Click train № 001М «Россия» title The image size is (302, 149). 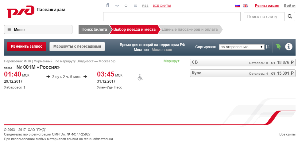(x=38, y=67)
